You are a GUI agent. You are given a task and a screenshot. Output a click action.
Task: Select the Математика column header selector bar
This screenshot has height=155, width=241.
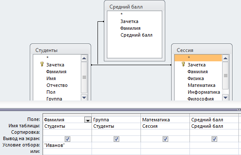coord(165,115)
